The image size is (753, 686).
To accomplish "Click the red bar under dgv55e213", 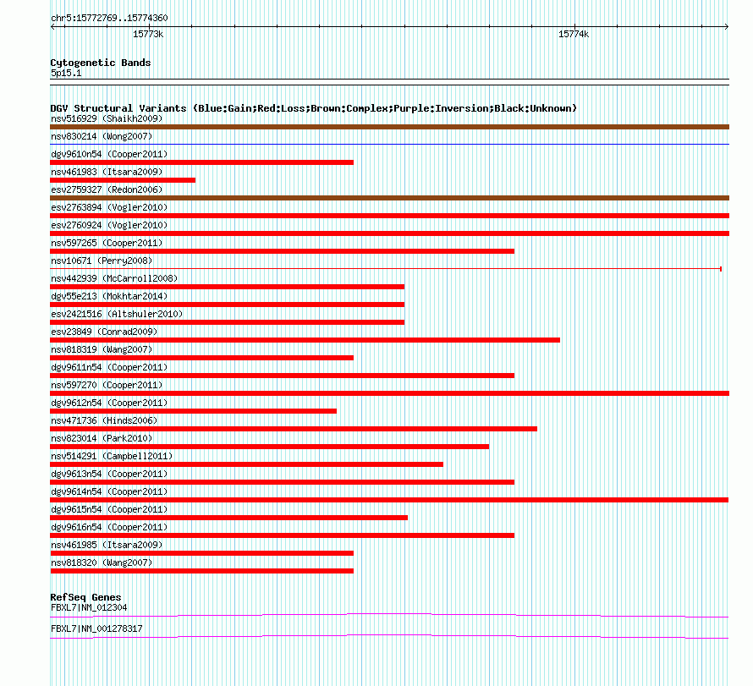I will click(227, 305).
